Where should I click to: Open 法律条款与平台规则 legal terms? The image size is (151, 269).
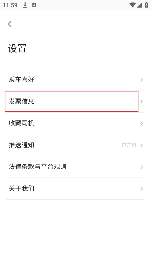tap(75, 167)
